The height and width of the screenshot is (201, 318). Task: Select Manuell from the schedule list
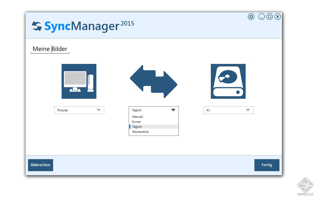[x=153, y=117]
